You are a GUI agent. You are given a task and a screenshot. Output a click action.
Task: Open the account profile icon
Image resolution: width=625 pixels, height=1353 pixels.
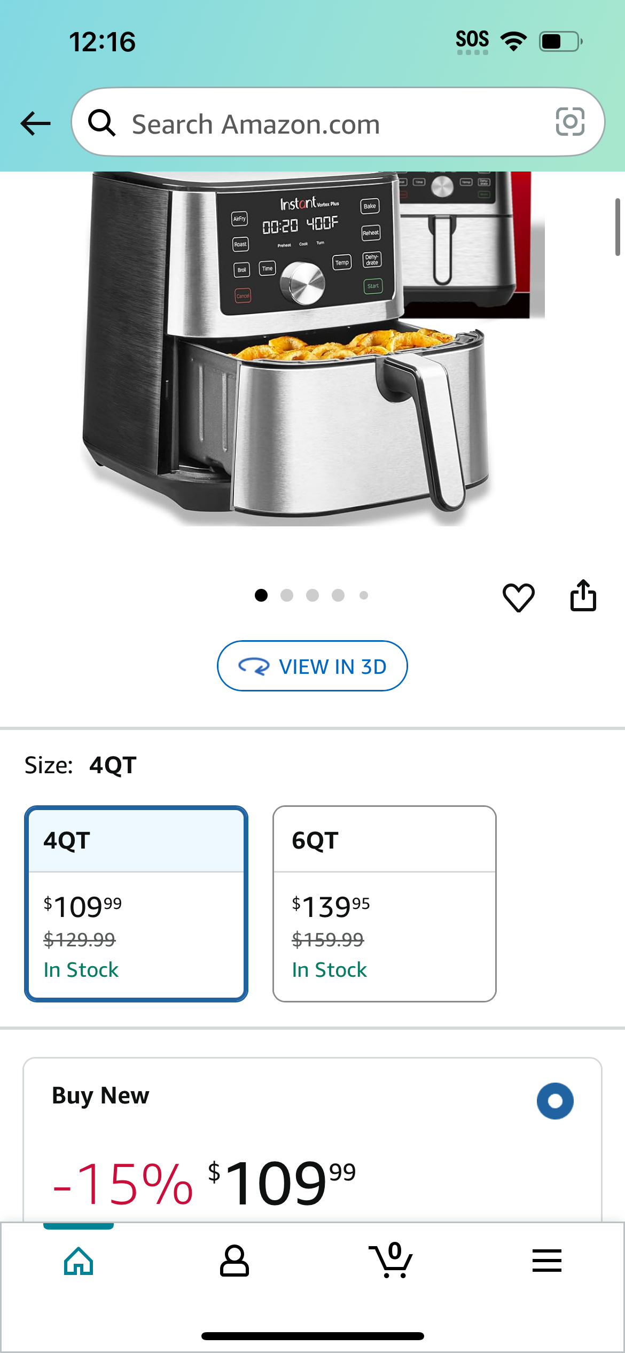(x=235, y=1261)
